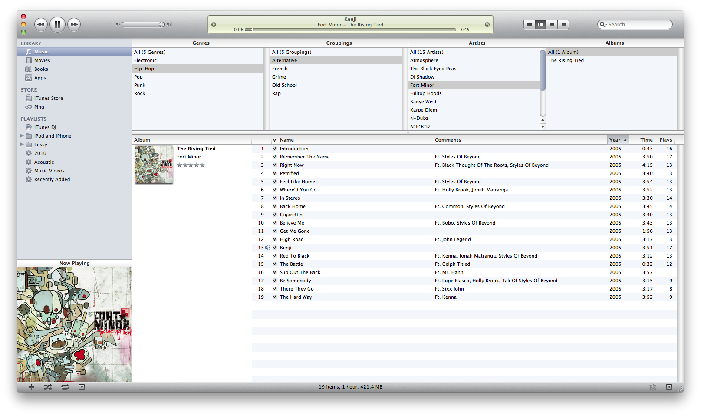Select Grime in the Groupings column
Image resolution: width=701 pixels, height=416 pixels.
(x=336, y=77)
